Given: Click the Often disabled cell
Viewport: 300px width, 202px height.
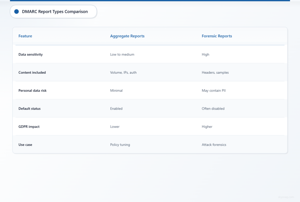Looking at the screenshot, I should [213, 108].
